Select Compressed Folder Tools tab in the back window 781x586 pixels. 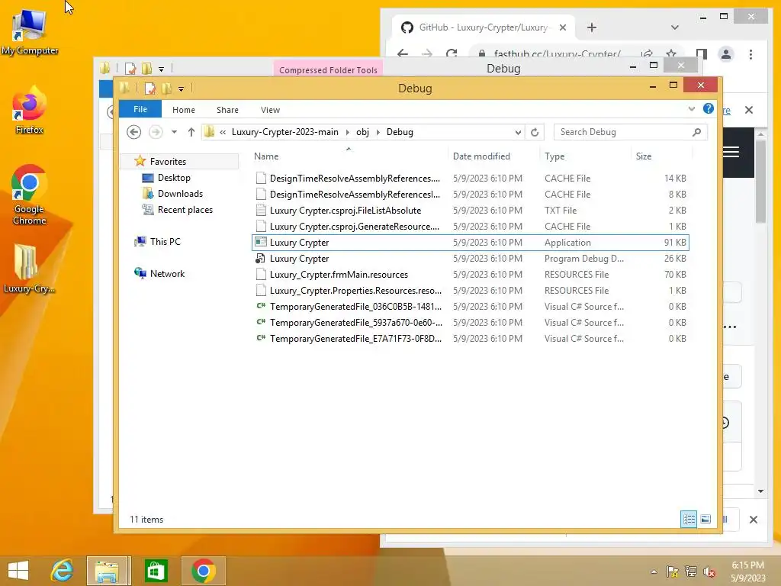(x=328, y=69)
